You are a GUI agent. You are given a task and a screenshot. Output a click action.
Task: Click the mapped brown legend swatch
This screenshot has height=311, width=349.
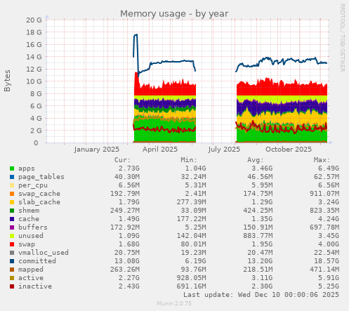[12, 270]
